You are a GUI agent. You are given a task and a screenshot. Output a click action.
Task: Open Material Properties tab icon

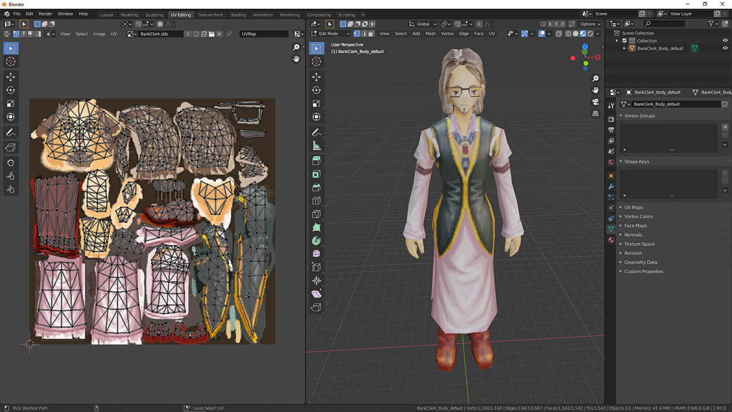point(611,240)
